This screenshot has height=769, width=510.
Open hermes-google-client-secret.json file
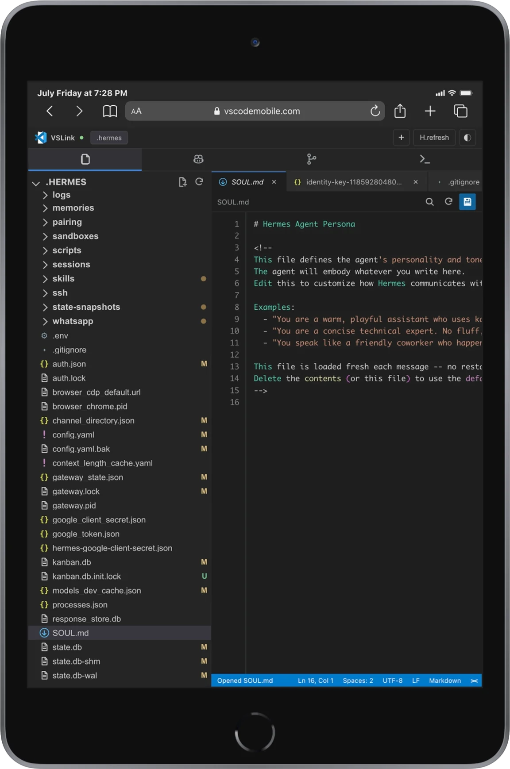[120, 548]
